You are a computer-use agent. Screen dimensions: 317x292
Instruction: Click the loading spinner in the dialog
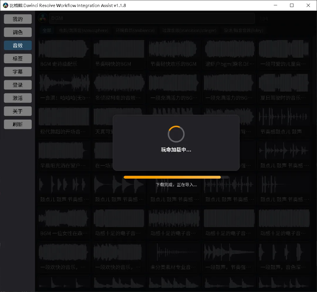176,134
